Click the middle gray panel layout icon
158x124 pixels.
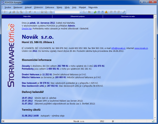click(115, 12)
